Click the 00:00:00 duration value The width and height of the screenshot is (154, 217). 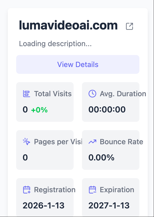coord(107,110)
